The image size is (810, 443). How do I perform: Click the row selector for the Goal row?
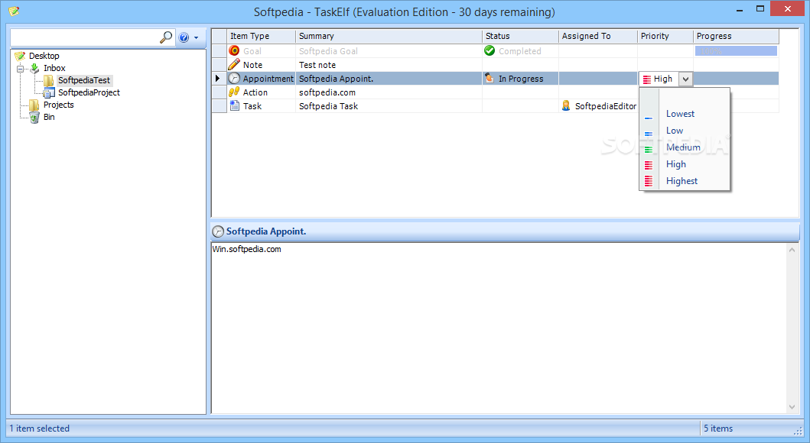(220, 51)
